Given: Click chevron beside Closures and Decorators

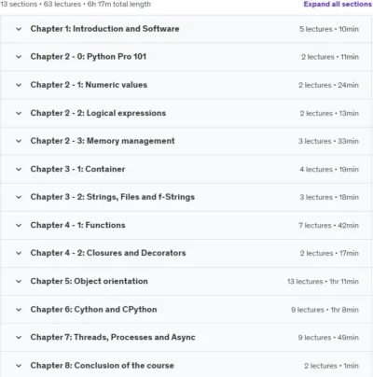Looking at the screenshot, I should coord(19,253).
